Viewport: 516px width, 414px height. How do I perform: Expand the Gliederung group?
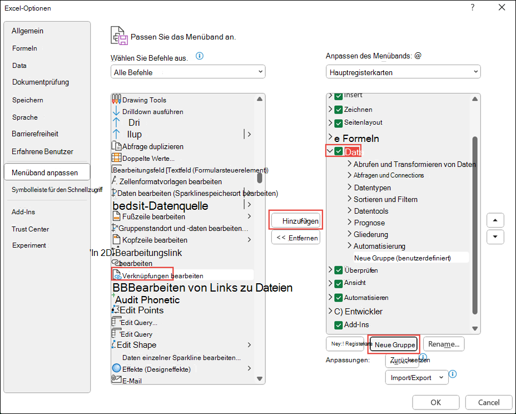[x=350, y=234]
